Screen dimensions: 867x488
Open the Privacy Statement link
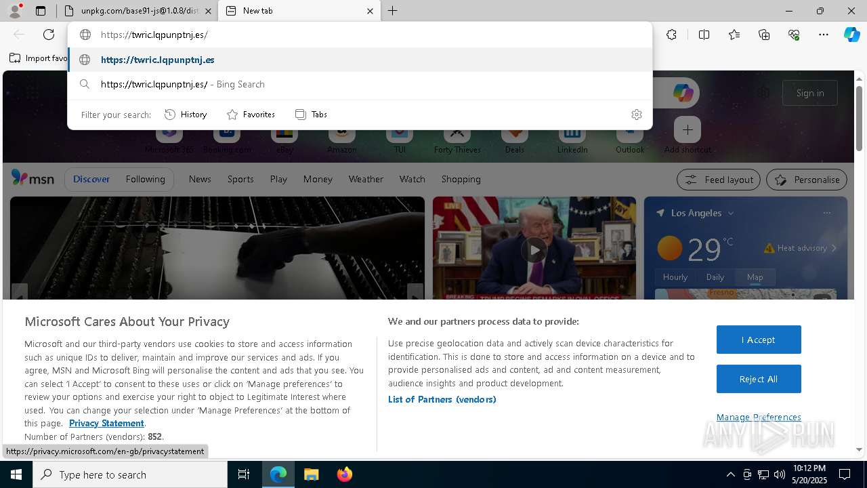pyautogui.click(x=106, y=423)
